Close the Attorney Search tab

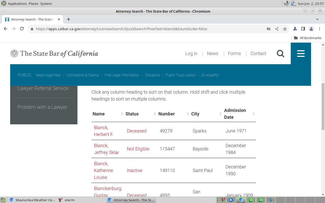pos(59,19)
